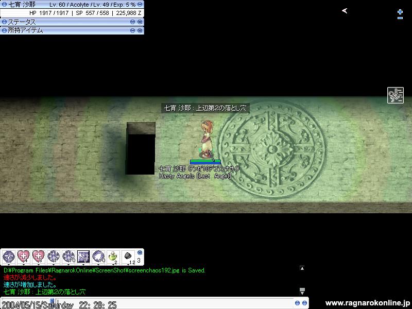The height and width of the screenshot is (309, 412).
Task: Collapse the character basic info panel
Action: tap(140, 4)
